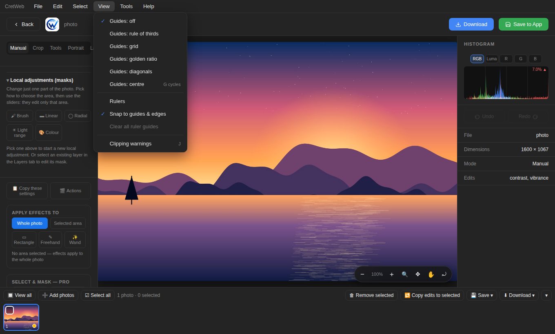Pick the Freehand selection tool
The height and width of the screenshot is (334, 555).
click(50, 240)
